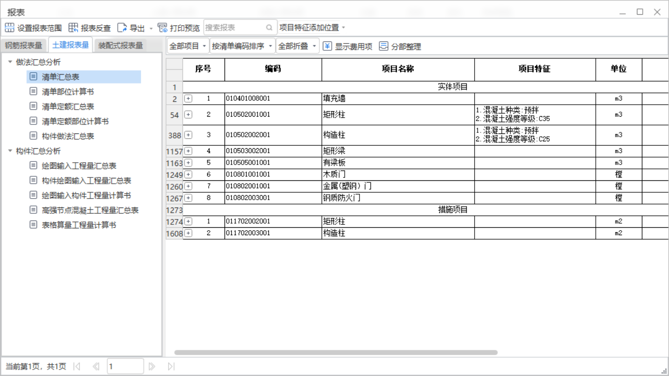The image size is (669, 376).
Task: Click the document icon beside 绘图输入工程量汇总表
Action: (33, 166)
